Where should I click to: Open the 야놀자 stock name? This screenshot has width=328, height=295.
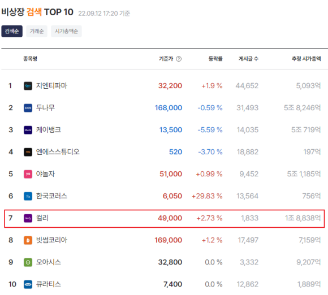tap(45, 174)
